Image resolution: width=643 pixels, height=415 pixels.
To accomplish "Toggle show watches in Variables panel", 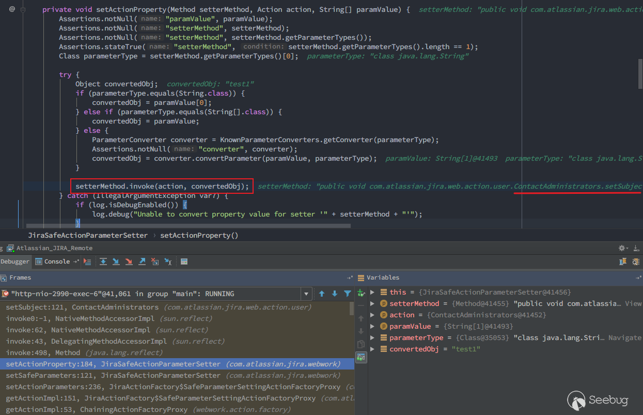I will pos(361,357).
